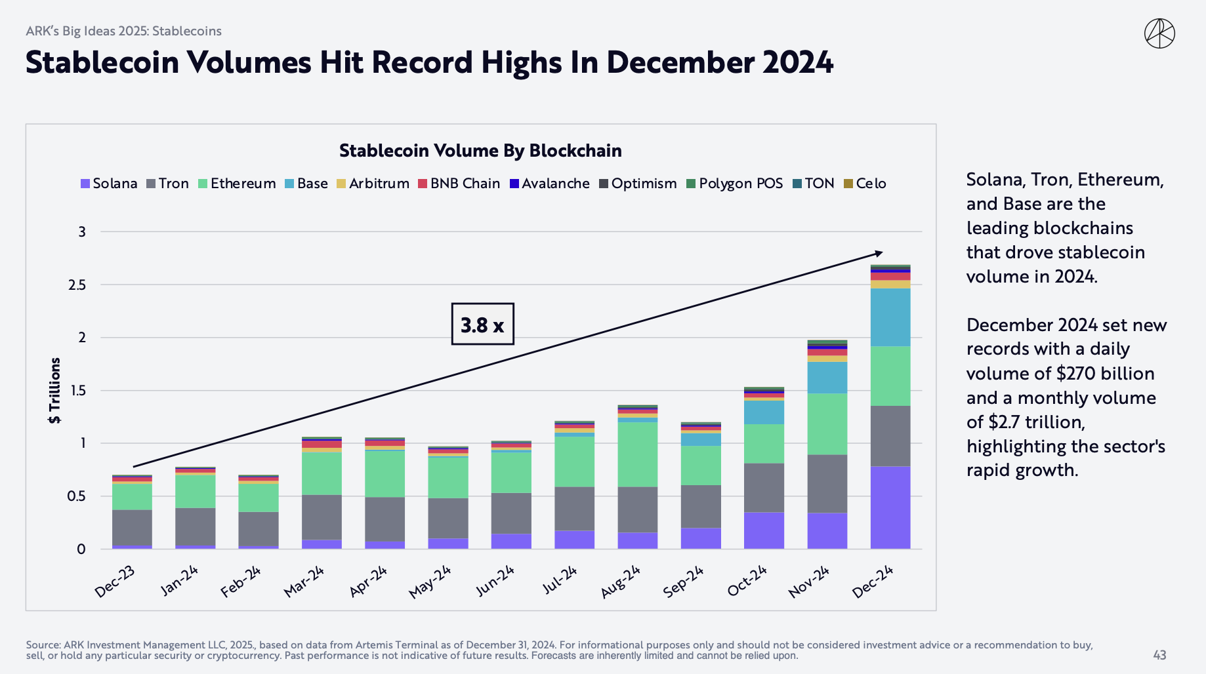This screenshot has height=674, width=1206.
Task: Click the Ethereum segment of the Mar-24 bar
Action: point(322,473)
